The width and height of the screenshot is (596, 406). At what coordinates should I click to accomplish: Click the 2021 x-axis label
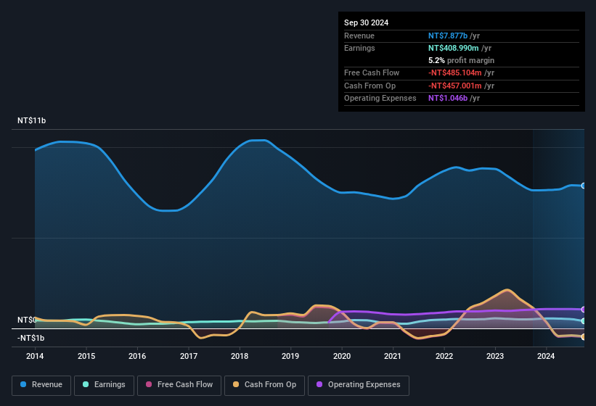[393, 356]
